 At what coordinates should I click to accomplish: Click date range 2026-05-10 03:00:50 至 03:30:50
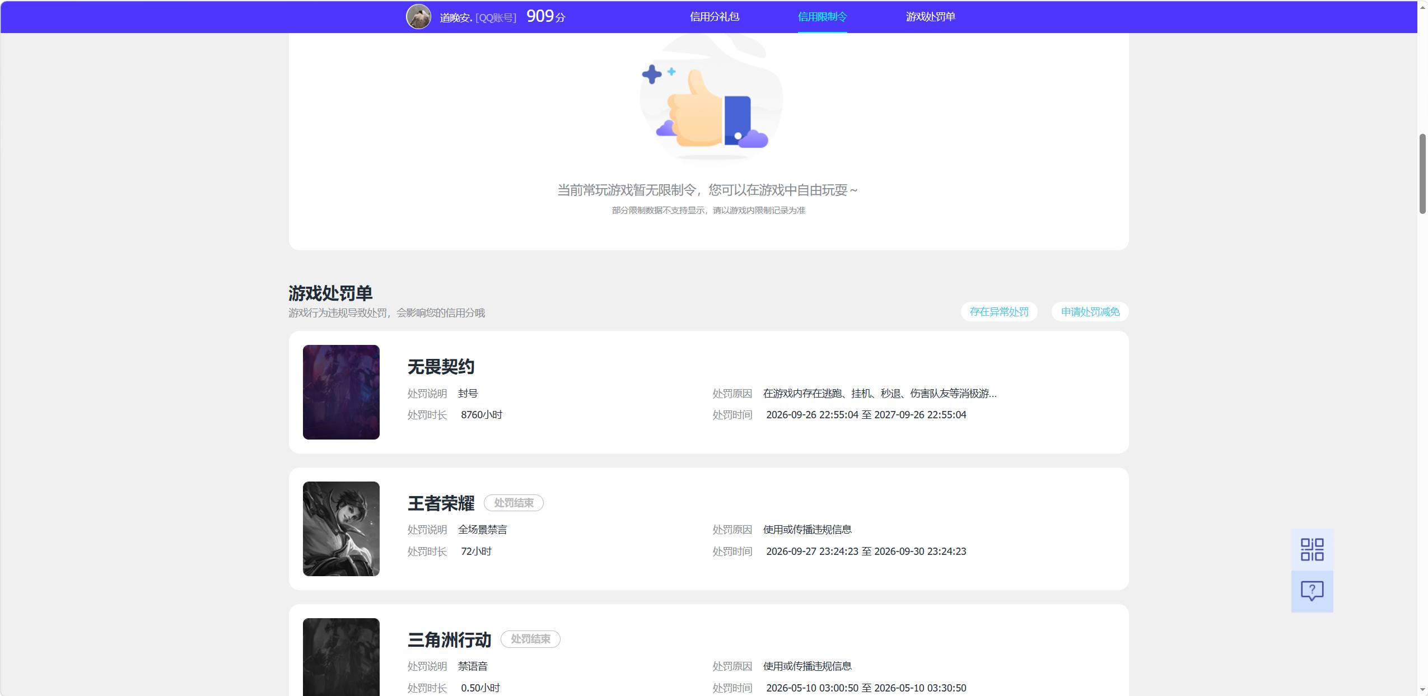click(866, 688)
